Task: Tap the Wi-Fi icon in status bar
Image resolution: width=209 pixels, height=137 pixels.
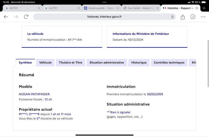Action: tap(193, 2)
